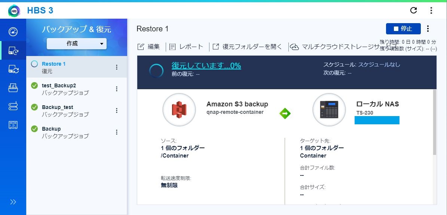
Task: Open the job menu next to 停止
Action: [428, 28]
